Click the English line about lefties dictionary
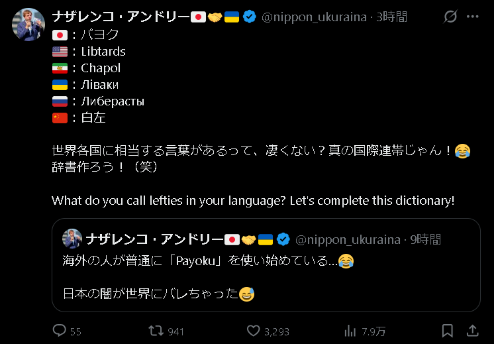 tap(253, 200)
